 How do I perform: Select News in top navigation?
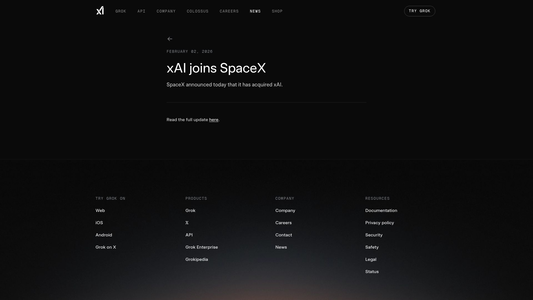coord(255,11)
